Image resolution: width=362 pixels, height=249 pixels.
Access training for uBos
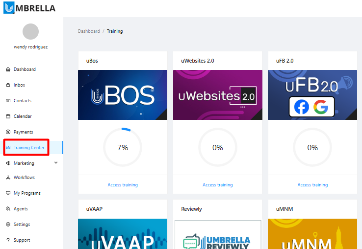123,185
